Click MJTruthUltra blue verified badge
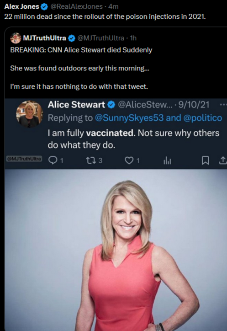 [x=71, y=38]
